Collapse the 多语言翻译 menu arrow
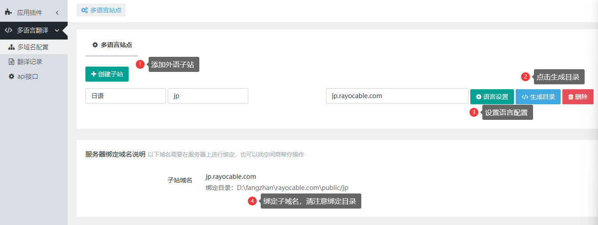Viewport: 598px width, 225px height. [x=57, y=31]
